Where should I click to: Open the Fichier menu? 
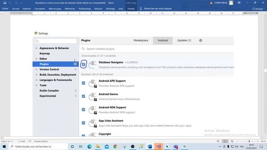click(x=5, y=8)
